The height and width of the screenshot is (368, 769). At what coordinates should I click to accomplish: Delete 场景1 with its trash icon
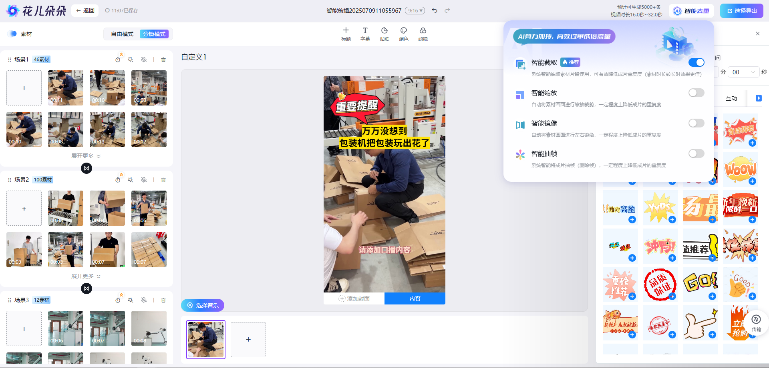[x=163, y=60]
